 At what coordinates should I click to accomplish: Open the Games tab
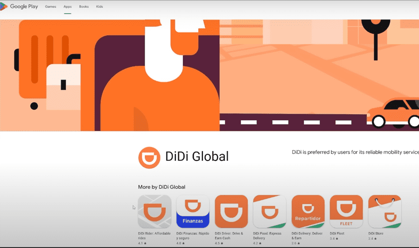point(50,7)
